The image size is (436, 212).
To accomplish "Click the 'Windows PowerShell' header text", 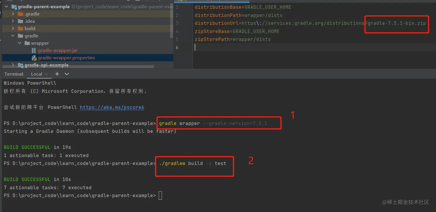I will pos(30,83).
